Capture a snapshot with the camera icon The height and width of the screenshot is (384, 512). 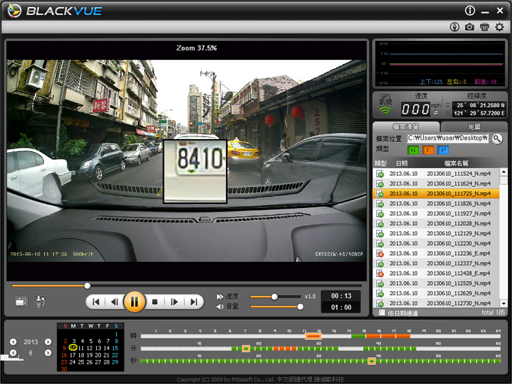[470, 27]
